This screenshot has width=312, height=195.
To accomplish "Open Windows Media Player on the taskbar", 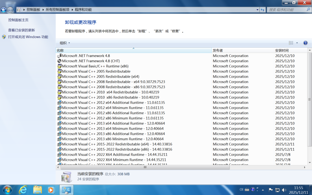I will 51,190.
